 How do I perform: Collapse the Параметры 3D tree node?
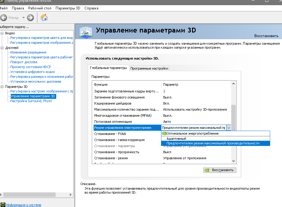pyautogui.click(x=2, y=87)
